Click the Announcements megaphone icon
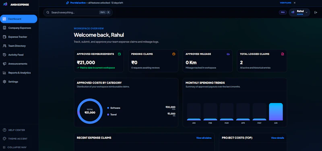The height and width of the screenshot is (151, 322). [4, 64]
